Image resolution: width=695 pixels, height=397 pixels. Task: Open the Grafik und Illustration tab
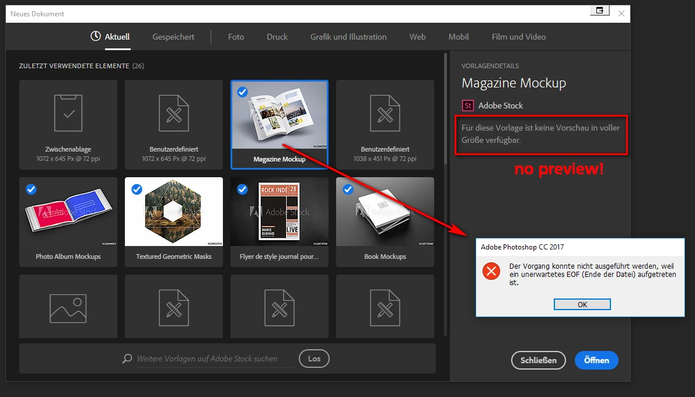click(x=348, y=37)
